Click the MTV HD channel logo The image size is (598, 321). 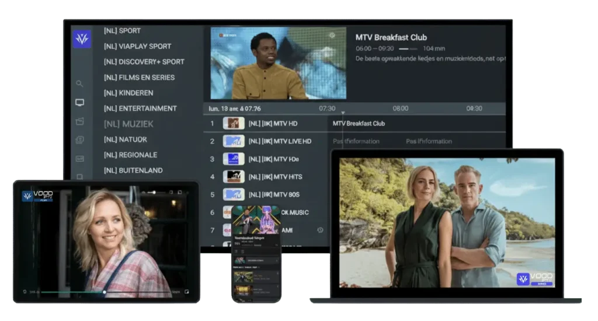click(234, 124)
